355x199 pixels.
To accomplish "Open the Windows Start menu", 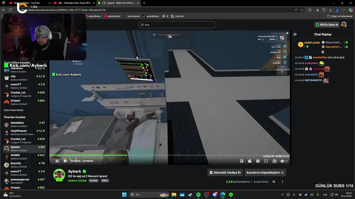I will pyautogui.click(x=124, y=195).
